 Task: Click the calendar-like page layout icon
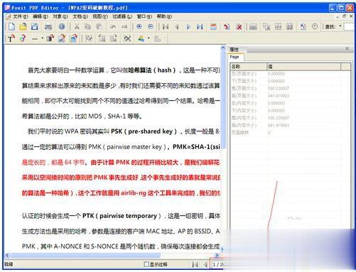coord(213,27)
